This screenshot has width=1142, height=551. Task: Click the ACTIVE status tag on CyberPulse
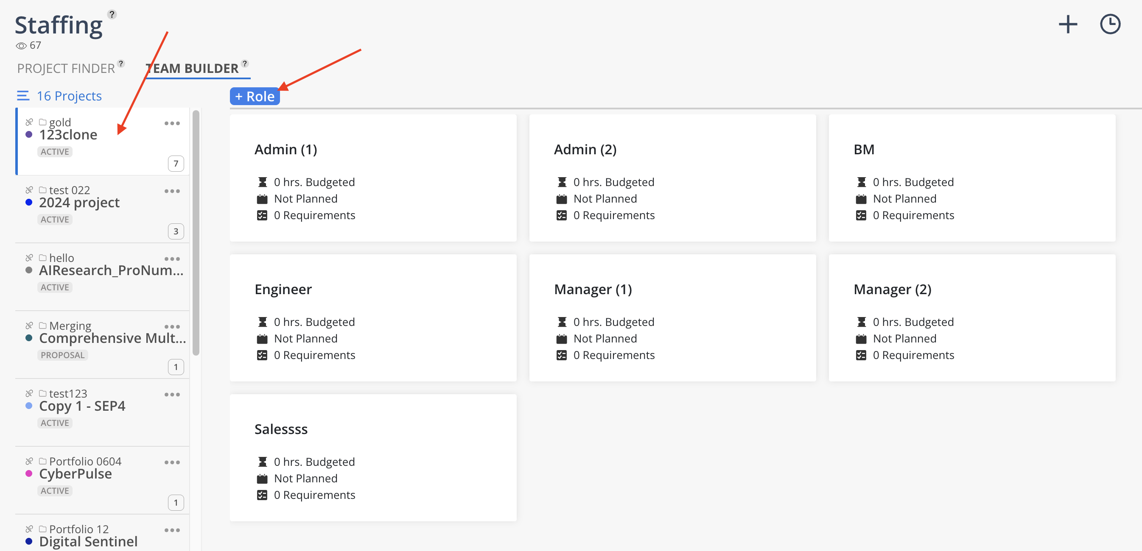55,491
